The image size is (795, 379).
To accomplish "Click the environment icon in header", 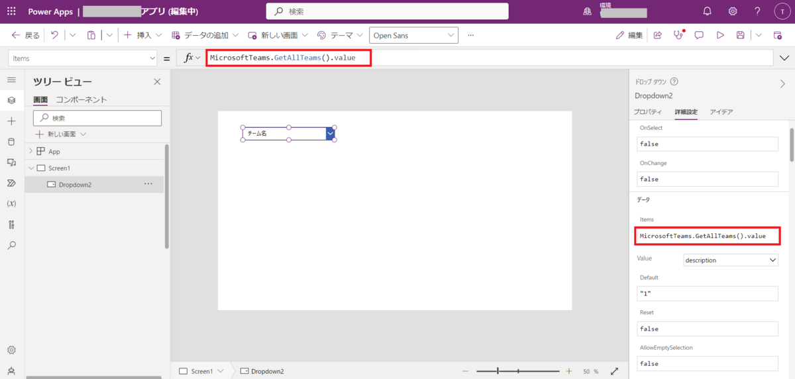I will [x=587, y=11].
